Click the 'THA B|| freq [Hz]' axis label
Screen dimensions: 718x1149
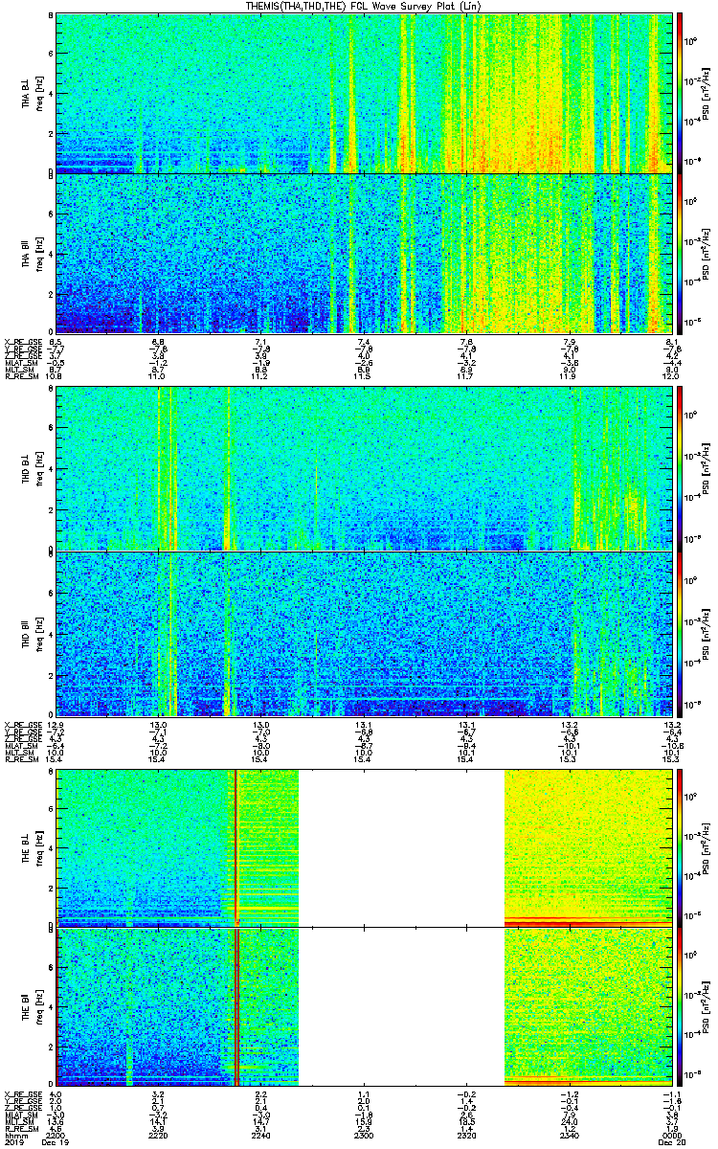coord(32,253)
